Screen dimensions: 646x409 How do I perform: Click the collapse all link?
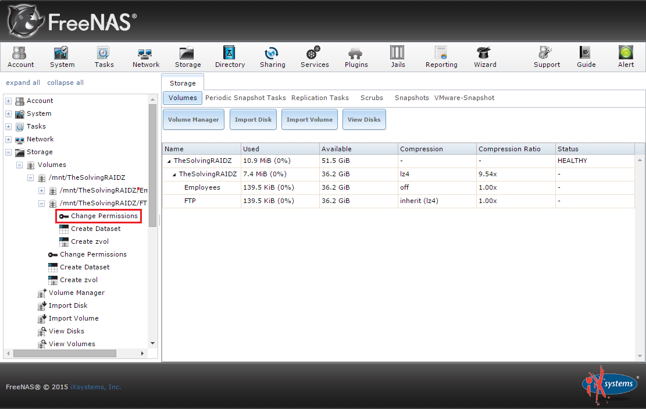[66, 83]
